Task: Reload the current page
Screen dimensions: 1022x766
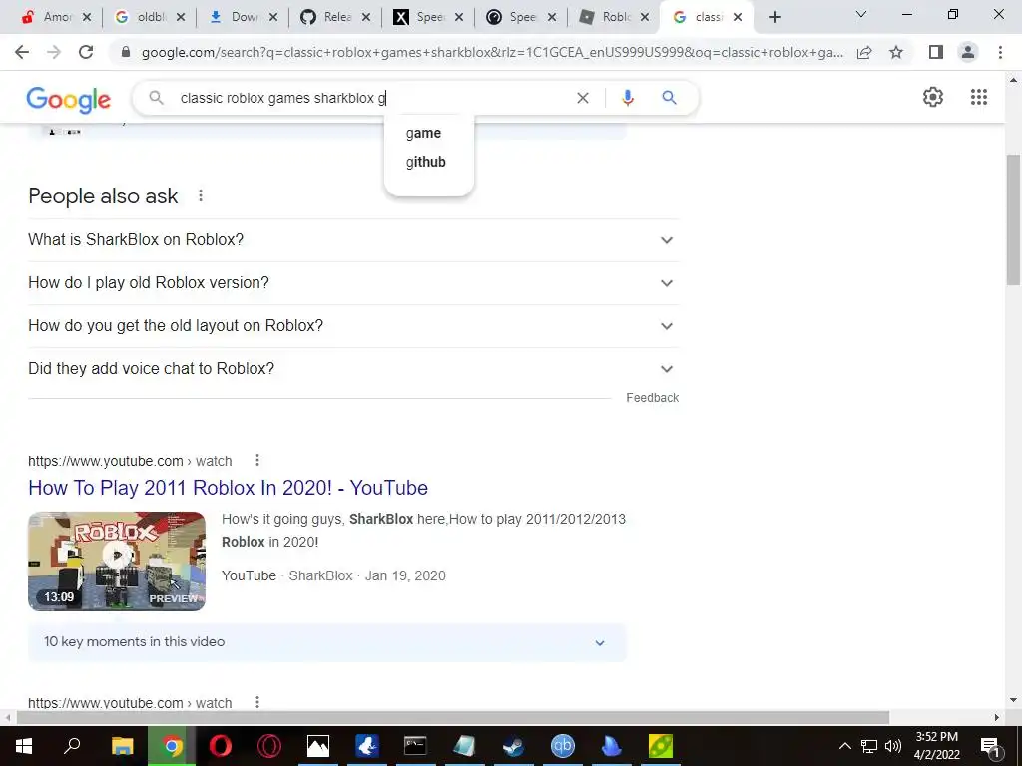Action: pyautogui.click(x=86, y=52)
